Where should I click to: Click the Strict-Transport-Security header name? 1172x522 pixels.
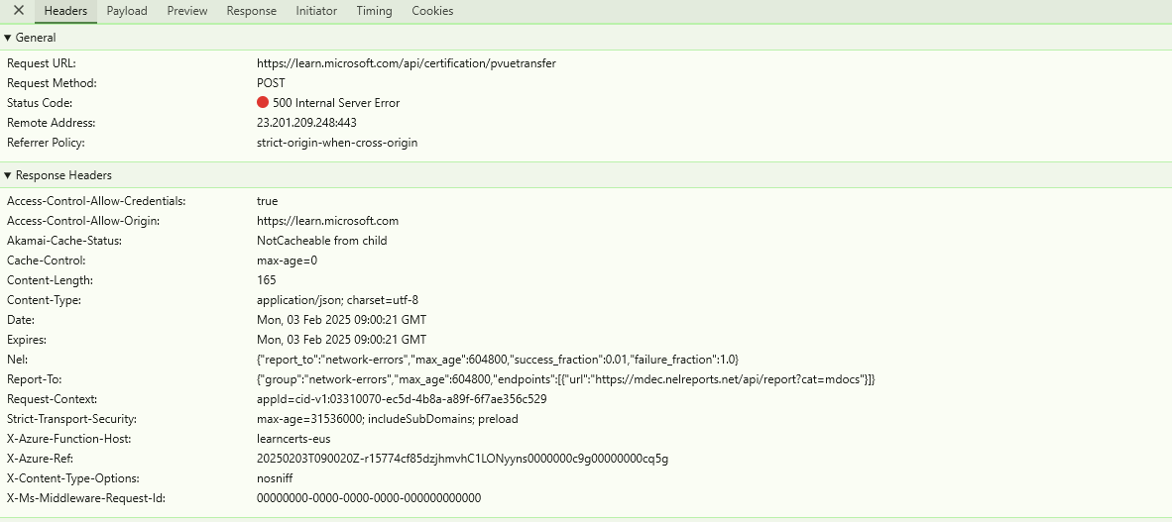tap(71, 419)
